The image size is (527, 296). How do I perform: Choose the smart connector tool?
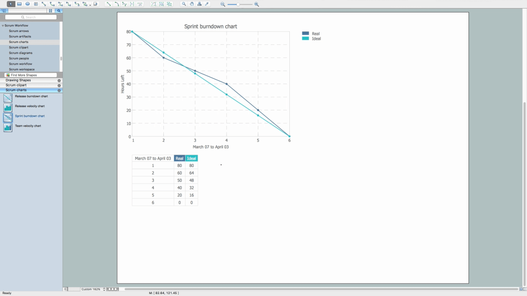pos(69,4)
